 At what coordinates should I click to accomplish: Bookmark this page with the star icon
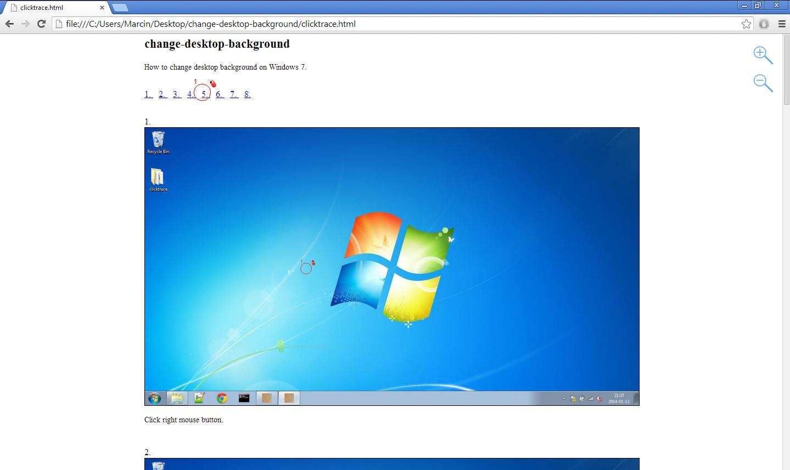(746, 24)
